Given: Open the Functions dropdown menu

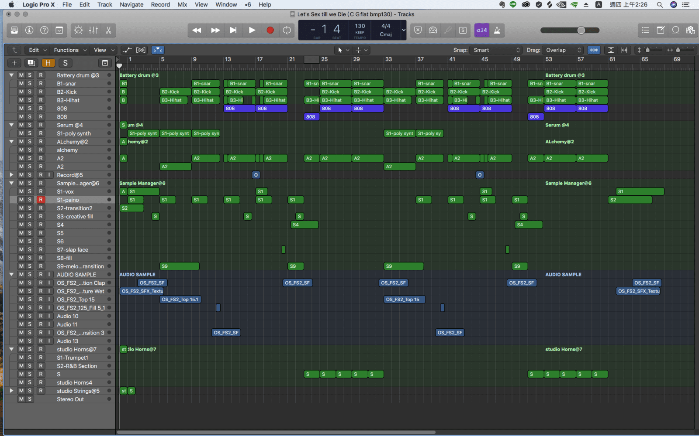Looking at the screenshot, I should [70, 50].
